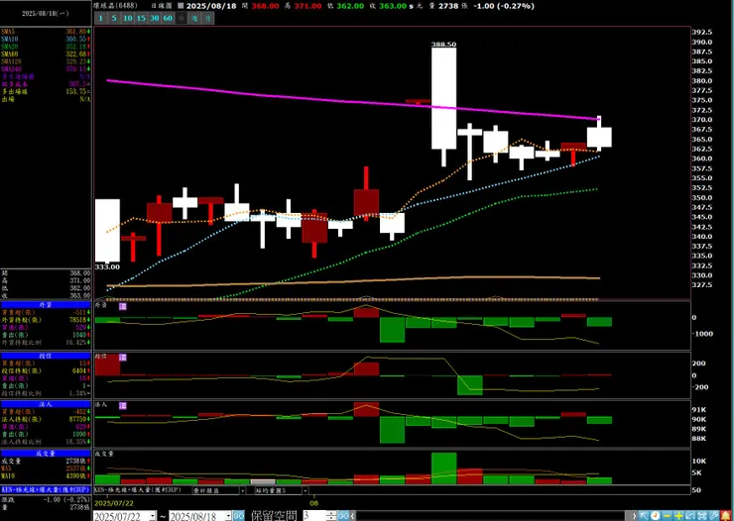
Task: Click the stepper arrows beside the 保留空間 value
Action: pyautogui.click(x=331, y=516)
